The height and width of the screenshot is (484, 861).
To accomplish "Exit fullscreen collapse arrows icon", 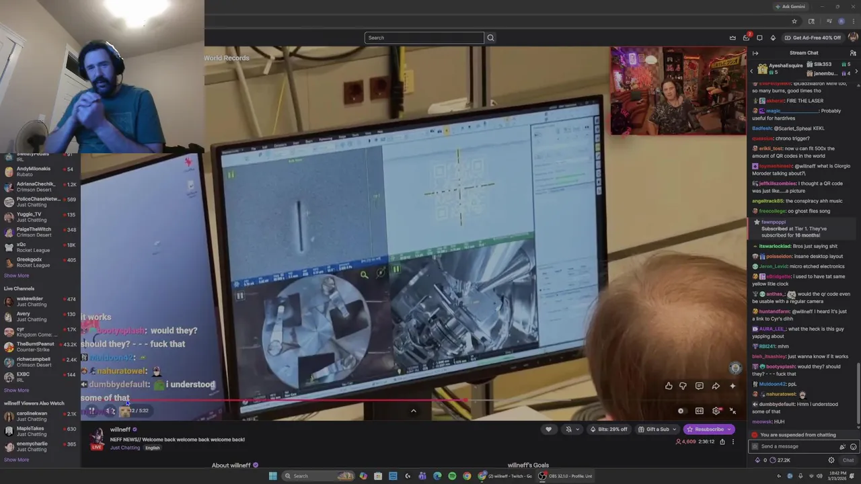I will point(733,411).
